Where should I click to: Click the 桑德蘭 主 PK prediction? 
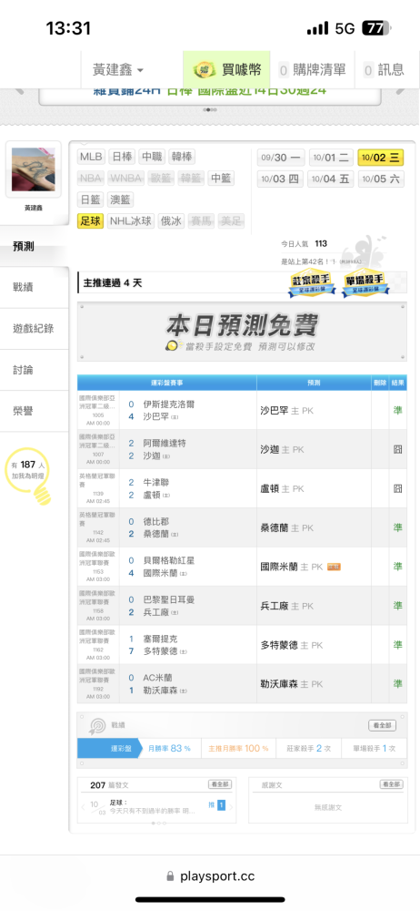287,528
